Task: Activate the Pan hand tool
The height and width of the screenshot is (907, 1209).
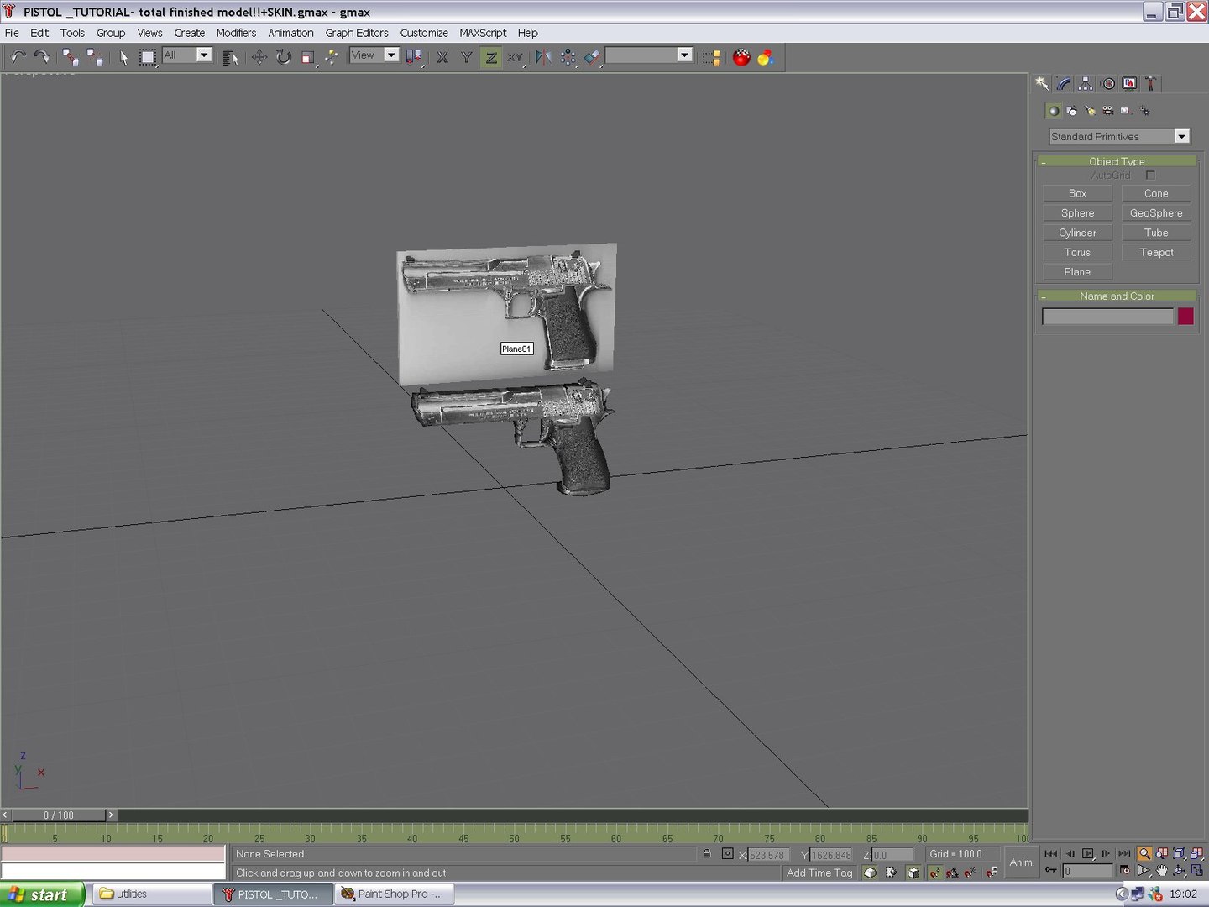Action: [x=1162, y=871]
